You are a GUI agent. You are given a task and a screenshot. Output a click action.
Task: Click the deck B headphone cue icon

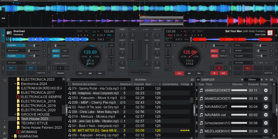coord(147,64)
